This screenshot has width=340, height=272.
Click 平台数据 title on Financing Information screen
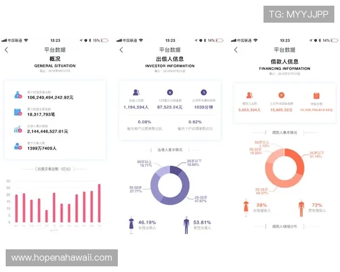(x=284, y=50)
